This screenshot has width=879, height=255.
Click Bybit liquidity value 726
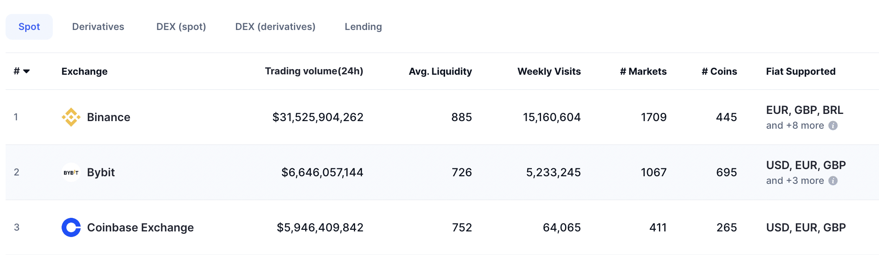click(462, 172)
